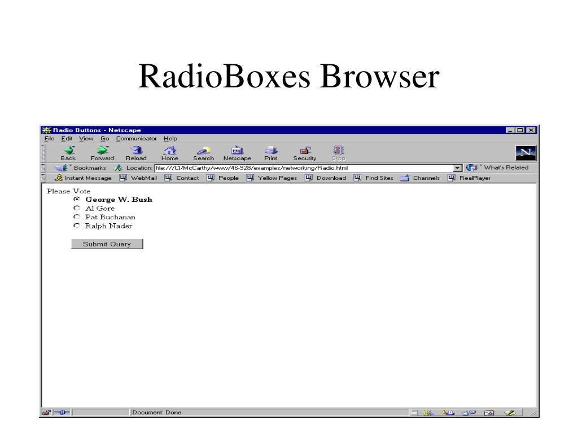The image size is (578, 433).
Task: Open Find Sites toolbar shortcut
Action: point(374,178)
